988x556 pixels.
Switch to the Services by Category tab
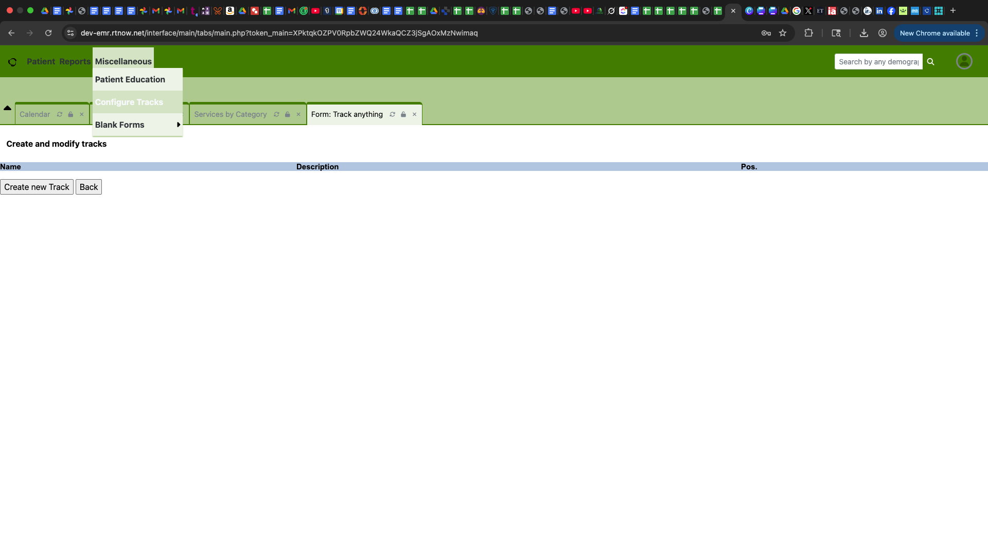(x=230, y=114)
